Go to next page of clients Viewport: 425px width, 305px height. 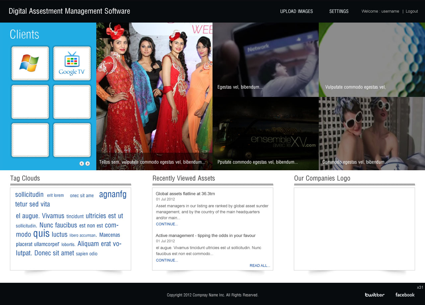tap(88, 163)
